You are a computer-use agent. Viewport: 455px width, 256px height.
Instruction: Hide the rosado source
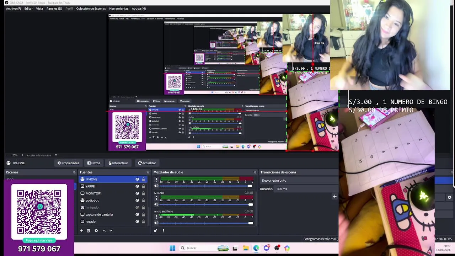coord(137,222)
